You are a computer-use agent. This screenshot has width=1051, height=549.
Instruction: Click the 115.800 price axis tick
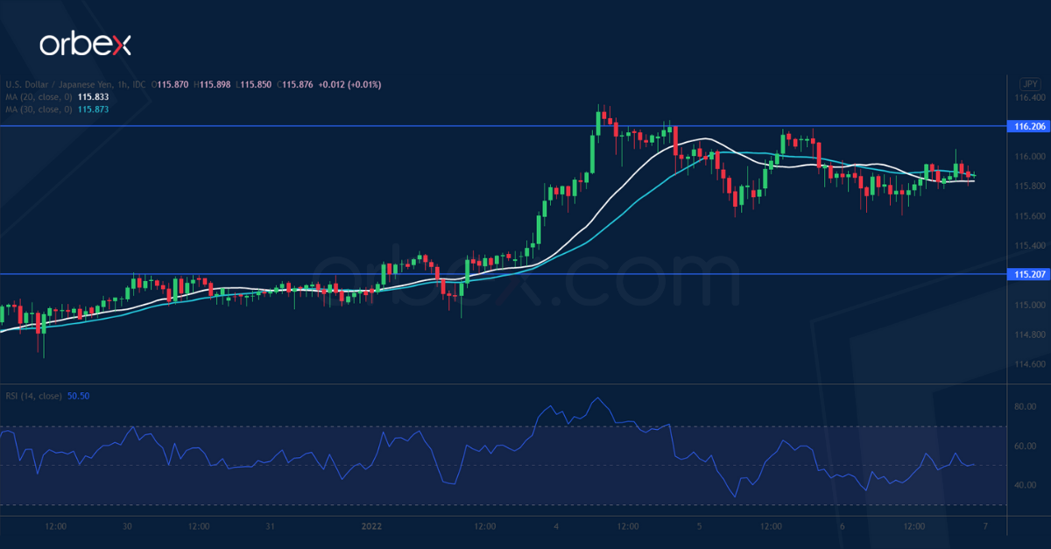(x=1029, y=187)
